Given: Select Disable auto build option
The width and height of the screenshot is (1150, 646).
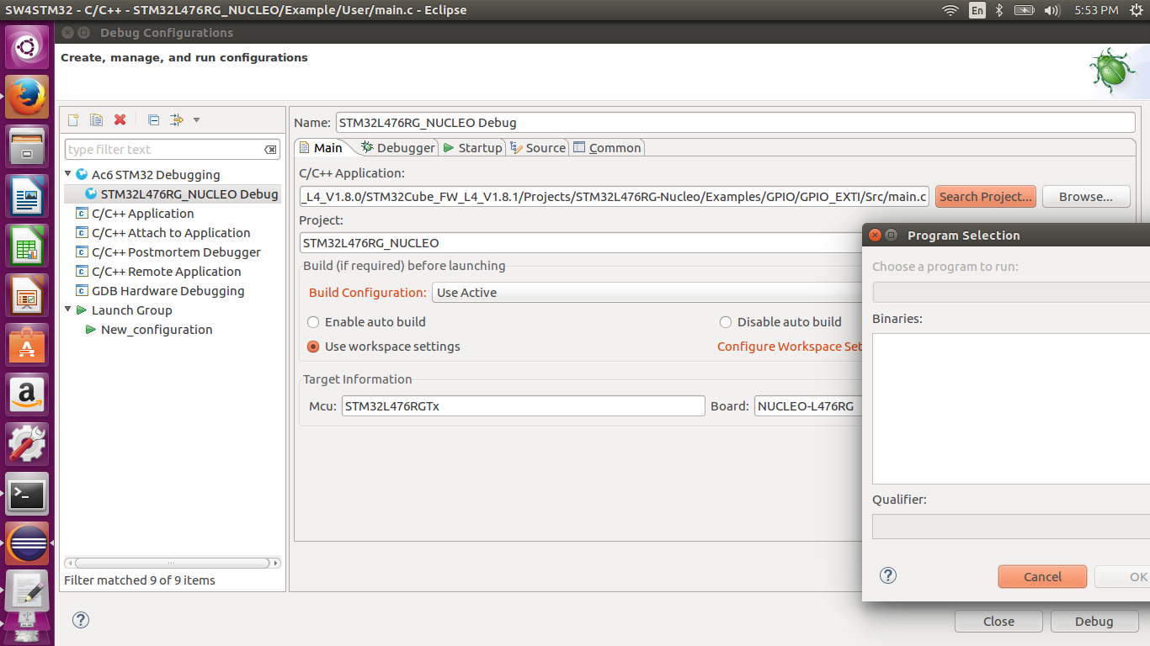Looking at the screenshot, I should [x=726, y=322].
